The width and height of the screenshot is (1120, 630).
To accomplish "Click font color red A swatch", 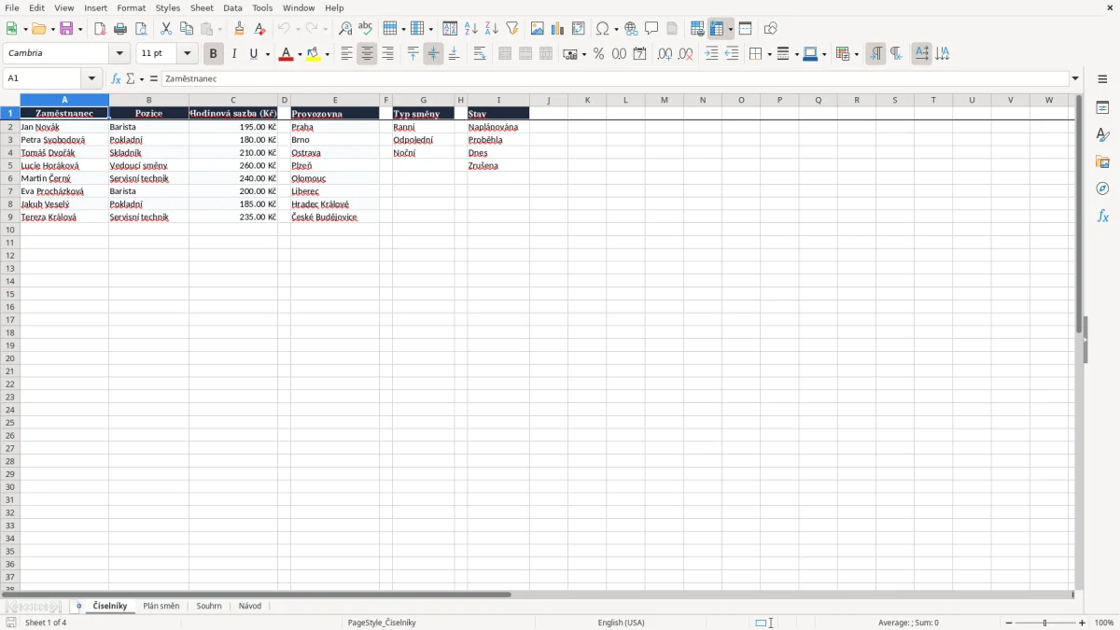I will click(287, 54).
